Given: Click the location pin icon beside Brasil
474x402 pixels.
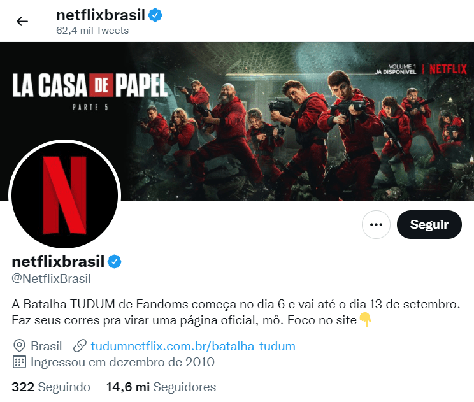Looking at the screenshot, I should [19, 346].
